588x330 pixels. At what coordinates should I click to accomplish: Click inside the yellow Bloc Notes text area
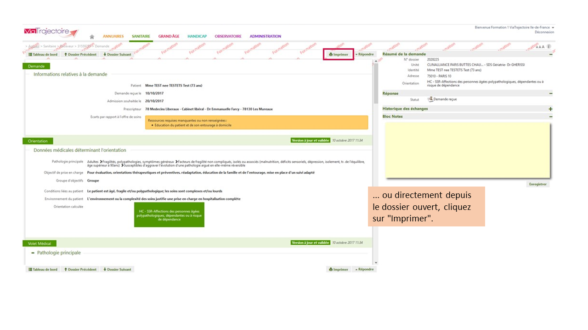(467, 149)
